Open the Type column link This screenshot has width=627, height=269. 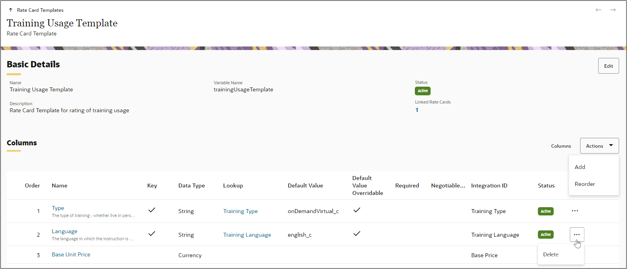(58, 208)
